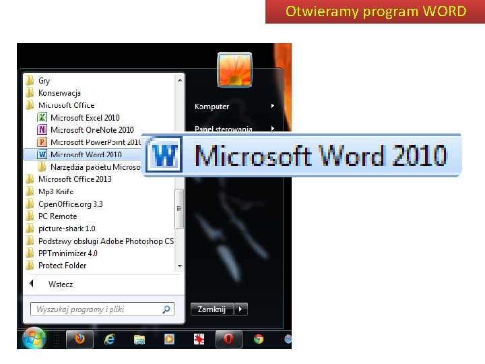The image size is (485, 364).
Task: Expand the Mp3 Knife folder
Action: (49, 191)
